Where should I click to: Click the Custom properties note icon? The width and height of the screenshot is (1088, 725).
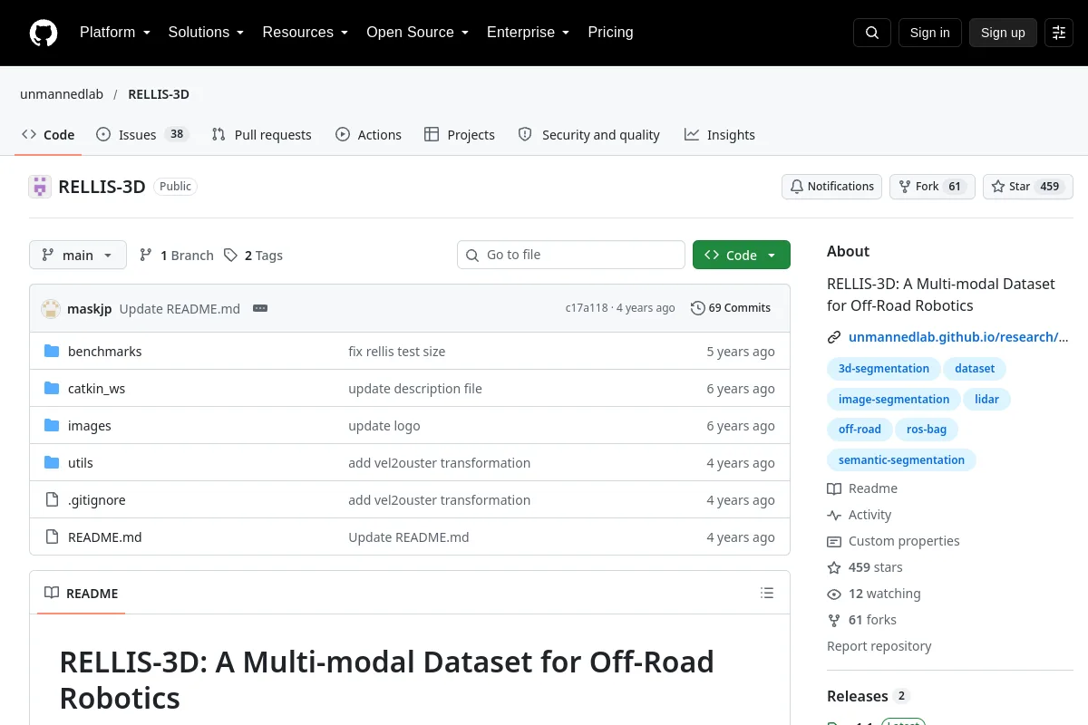pos(834,541)
